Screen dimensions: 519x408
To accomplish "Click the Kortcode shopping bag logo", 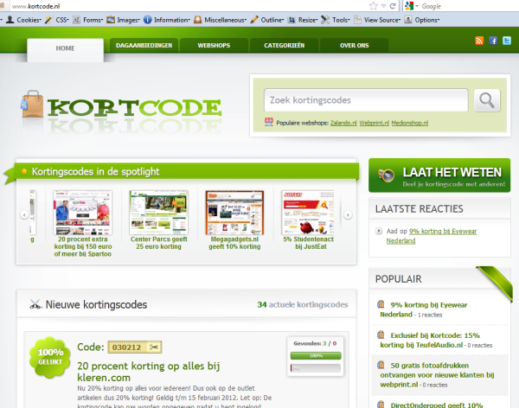I will coord(32,105).
